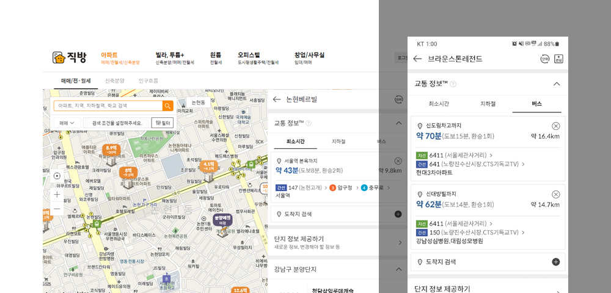Click the help icon beside 교통 정보 in 논현베르빌 panel

pyautogui.click(x=309, y=123)
